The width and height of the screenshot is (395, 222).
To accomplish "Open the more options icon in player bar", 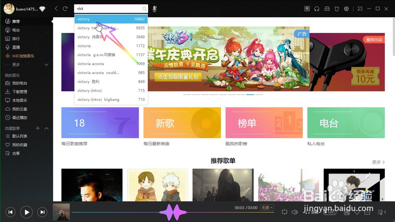I will pos(367,212).
